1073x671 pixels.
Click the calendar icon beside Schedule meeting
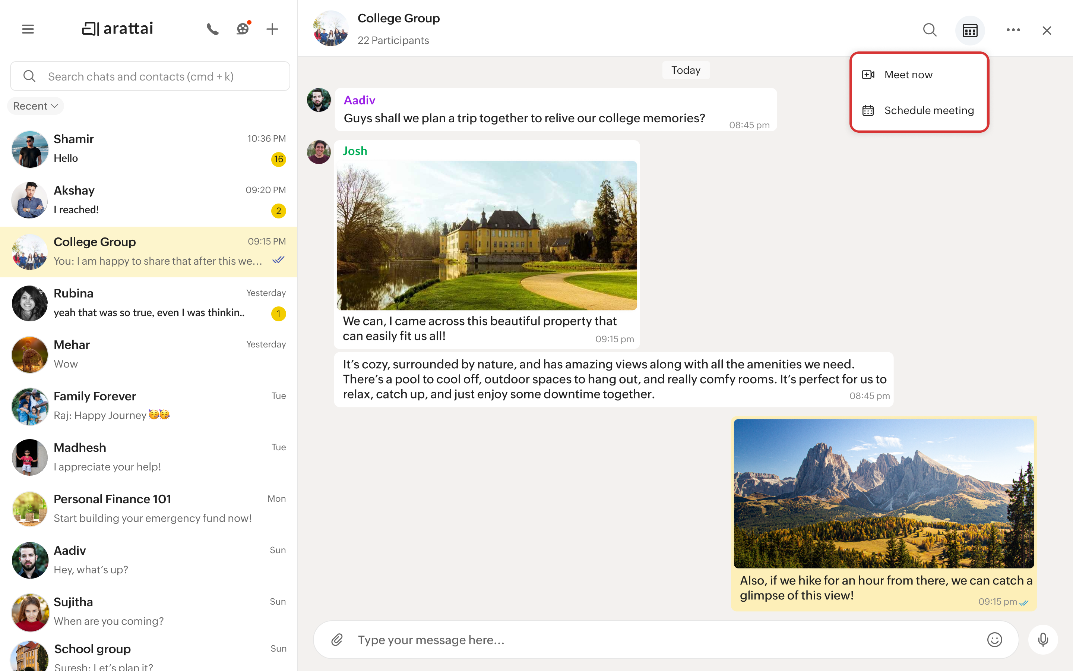[868, 110]
